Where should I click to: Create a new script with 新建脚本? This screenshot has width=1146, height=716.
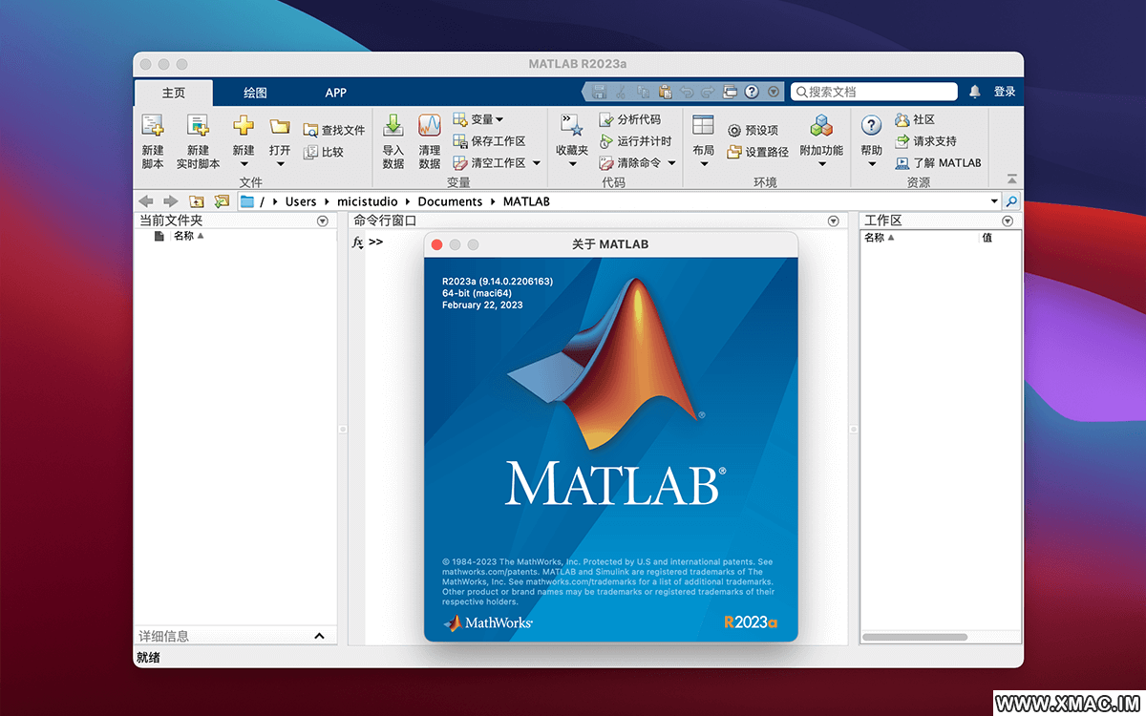click(153, 140)
